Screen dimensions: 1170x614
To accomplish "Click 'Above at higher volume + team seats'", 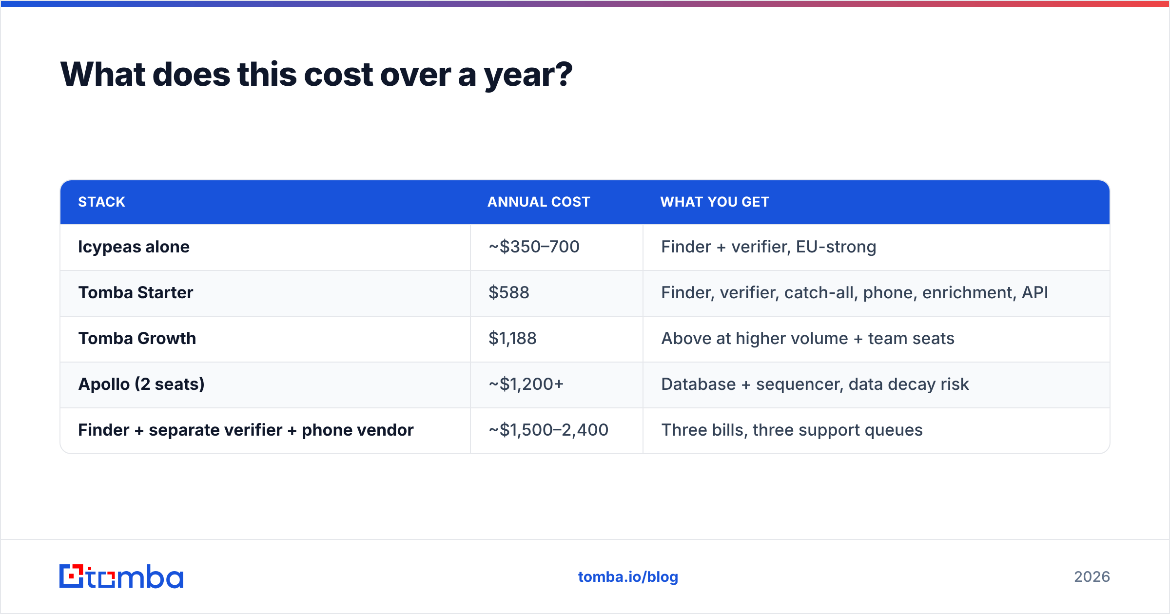I will [x=807, y=338].
